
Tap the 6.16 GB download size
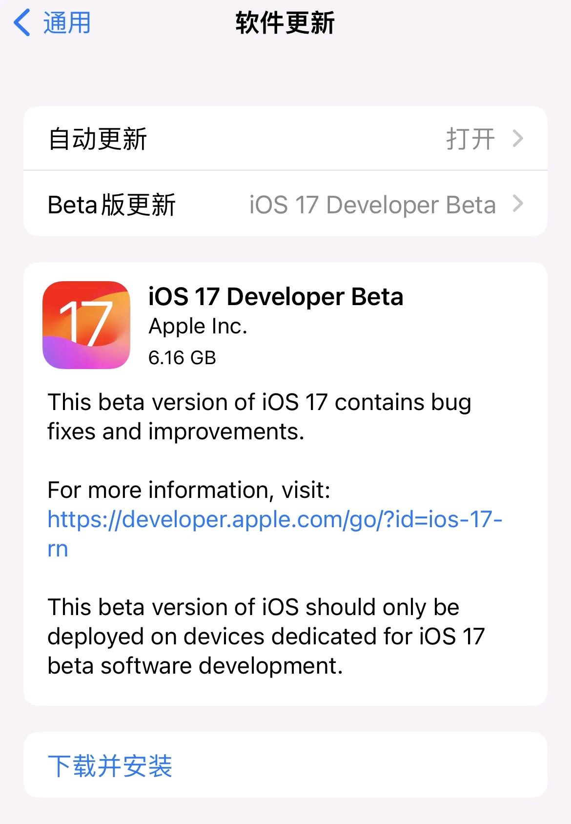coord(182,358)
